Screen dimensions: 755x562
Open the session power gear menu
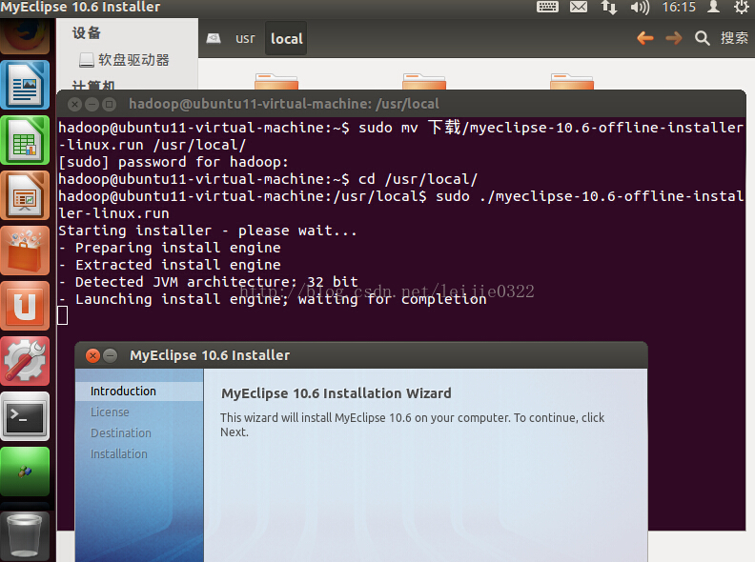[742, 8]
